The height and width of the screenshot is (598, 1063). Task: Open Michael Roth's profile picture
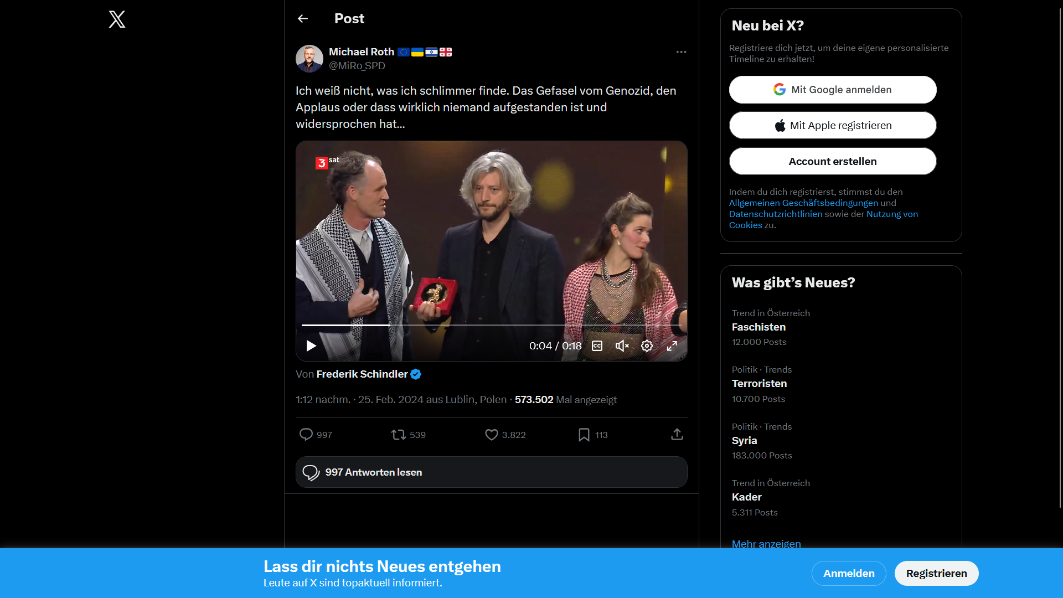[309, 59]
